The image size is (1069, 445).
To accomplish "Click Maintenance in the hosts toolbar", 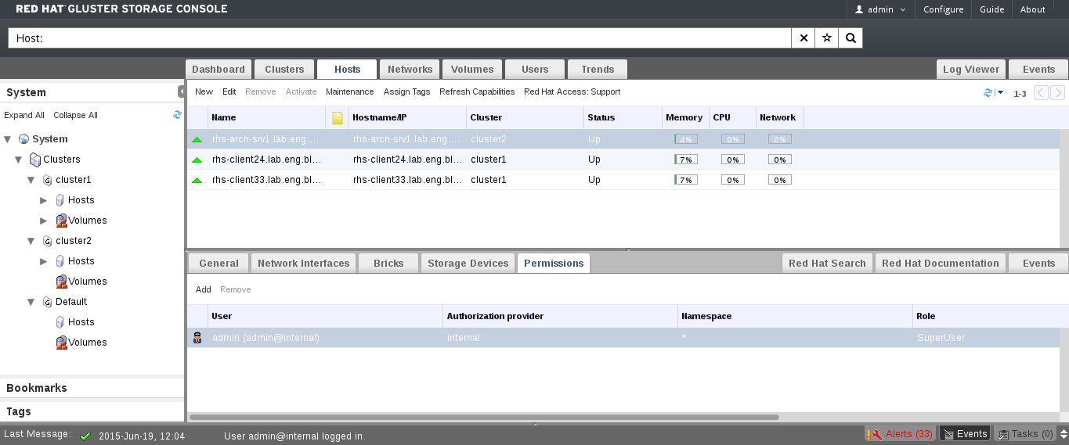I will [349, 92].
